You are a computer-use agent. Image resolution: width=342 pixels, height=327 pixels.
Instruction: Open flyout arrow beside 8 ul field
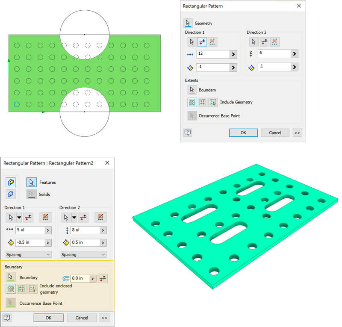point(103,230)
